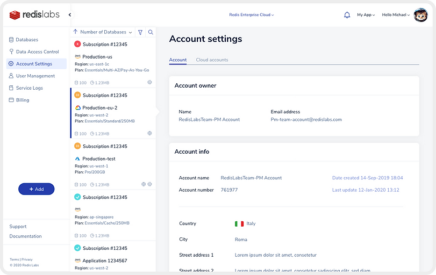436x275 pixels.
Task: Open the Documentation link
Action: coord(25,236)
